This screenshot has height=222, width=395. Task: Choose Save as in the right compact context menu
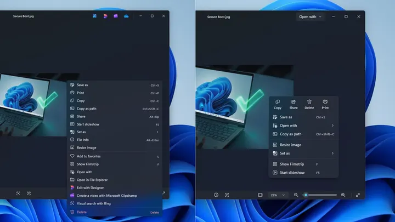303,117
